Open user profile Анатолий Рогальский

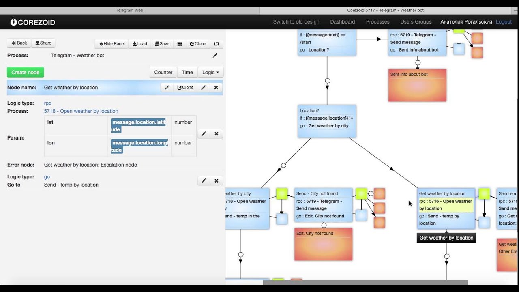(466, 22)
